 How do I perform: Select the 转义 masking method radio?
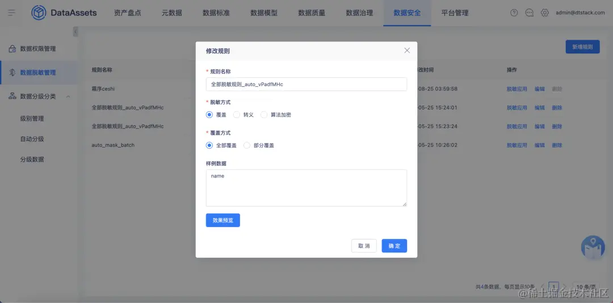[236, 115]
